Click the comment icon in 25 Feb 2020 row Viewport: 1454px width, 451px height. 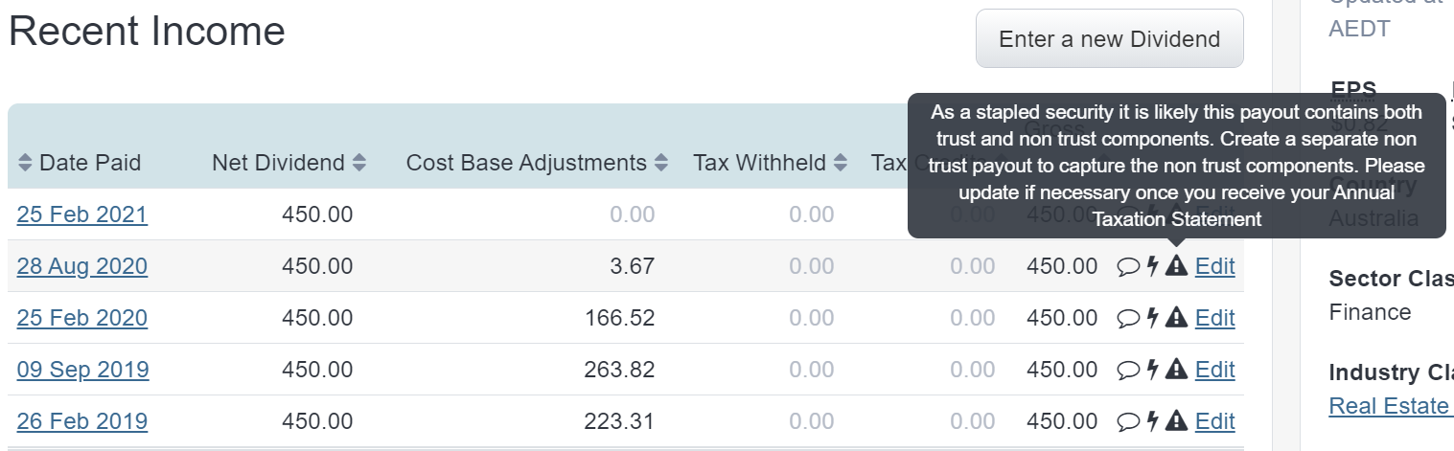click(x=1128, y=318)
